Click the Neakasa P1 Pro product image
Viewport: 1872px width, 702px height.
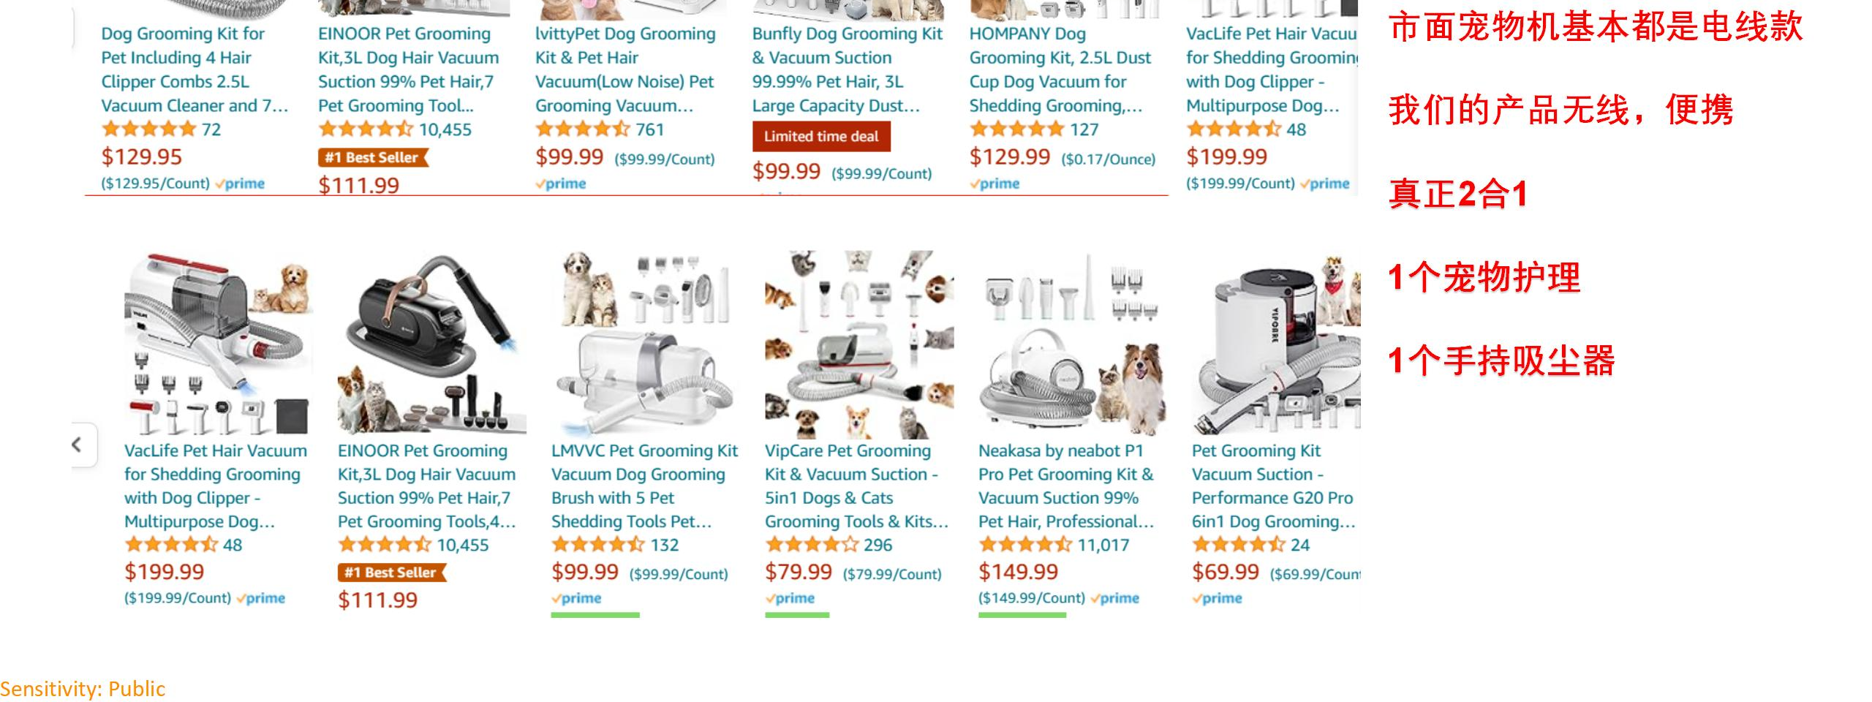[x=1072, y=344]
